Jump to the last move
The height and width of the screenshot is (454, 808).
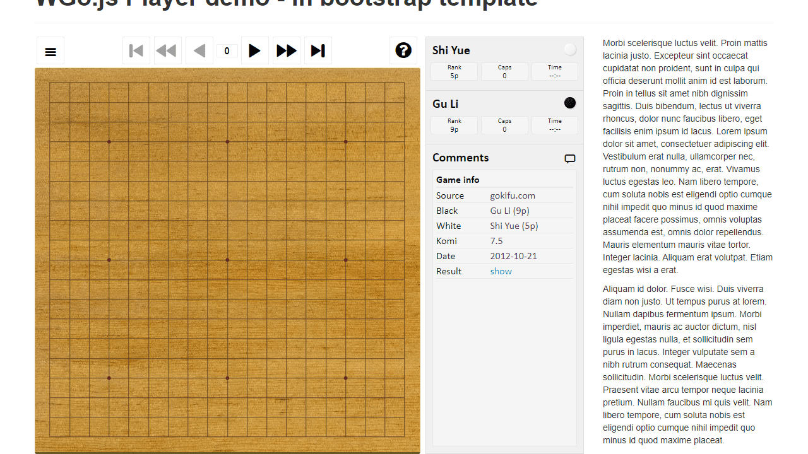pos(318,51)
